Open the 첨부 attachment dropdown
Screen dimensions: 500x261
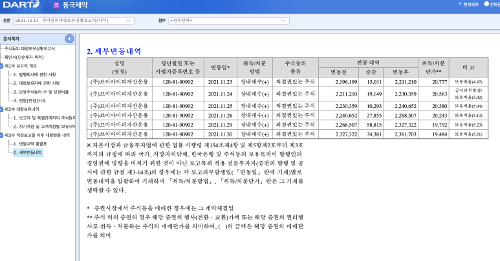(x=229, y=21)
